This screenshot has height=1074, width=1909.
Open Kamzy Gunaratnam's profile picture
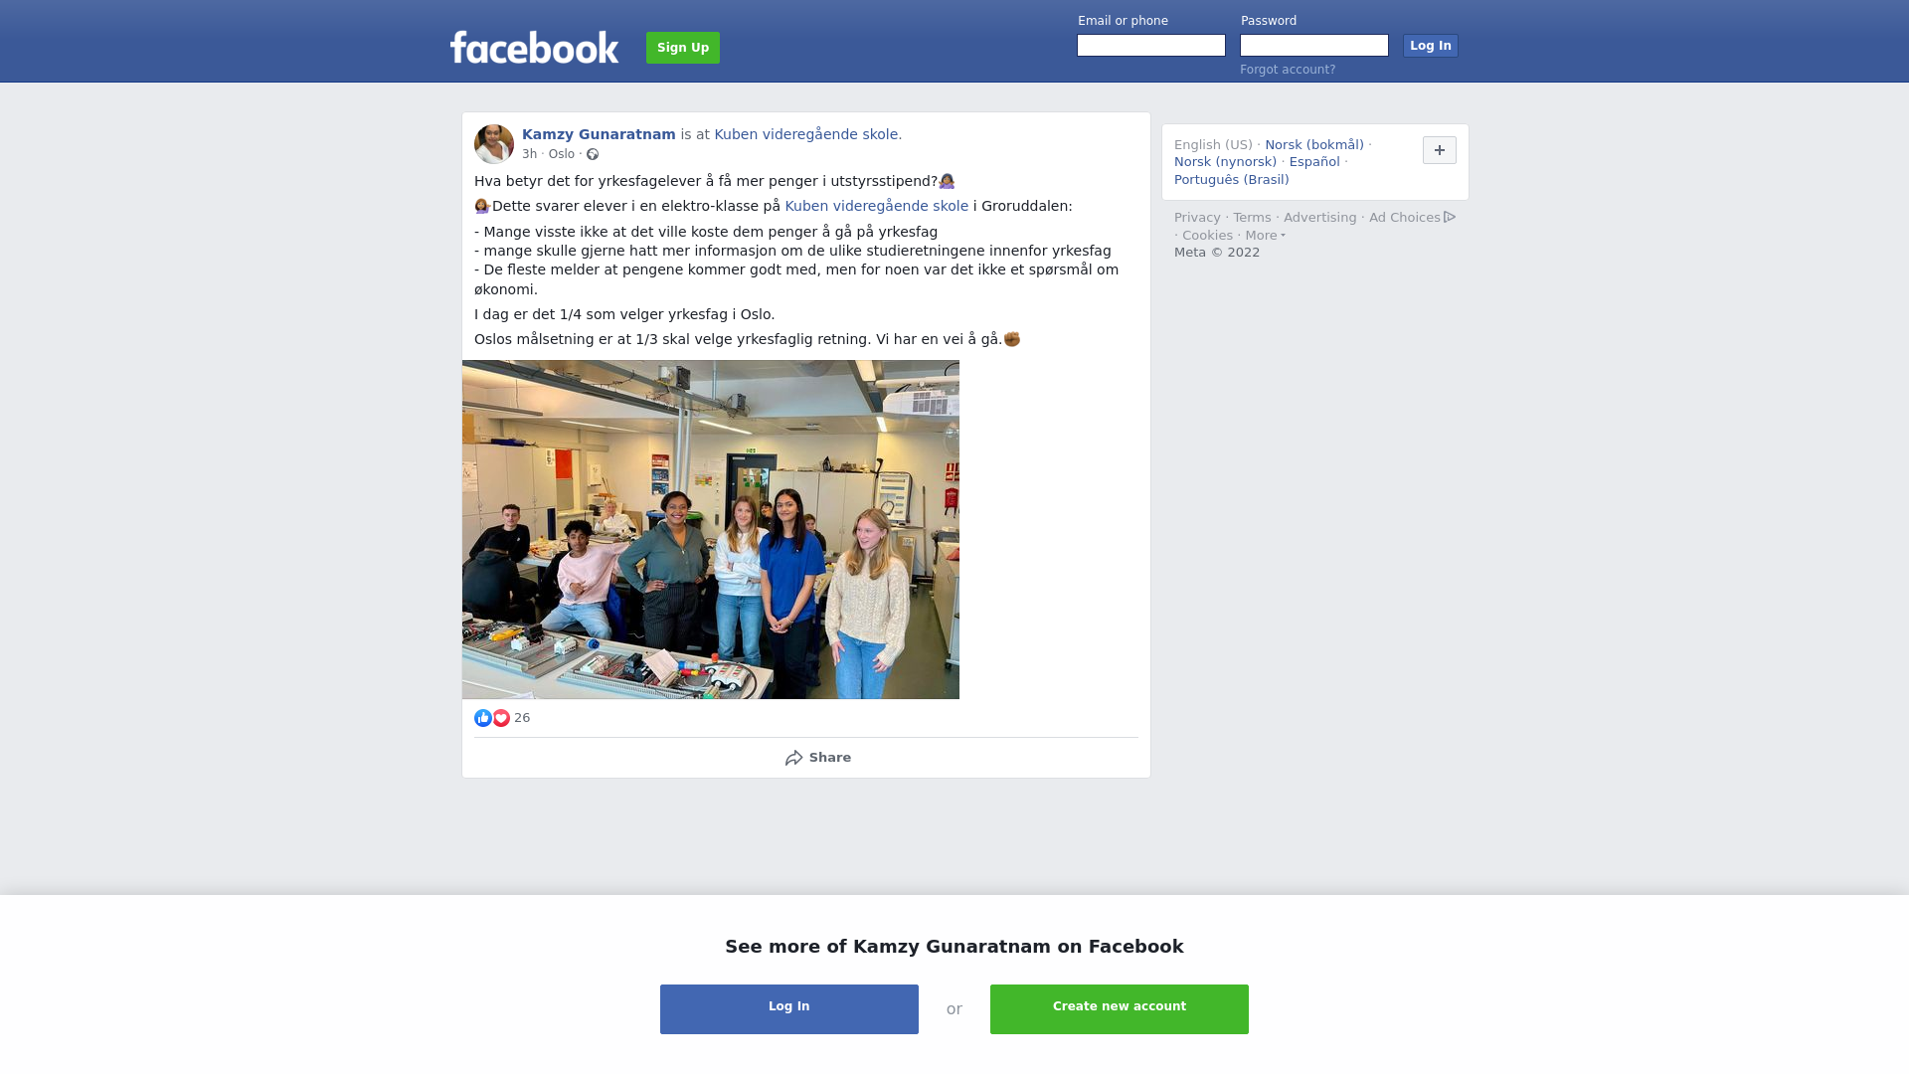494,144
